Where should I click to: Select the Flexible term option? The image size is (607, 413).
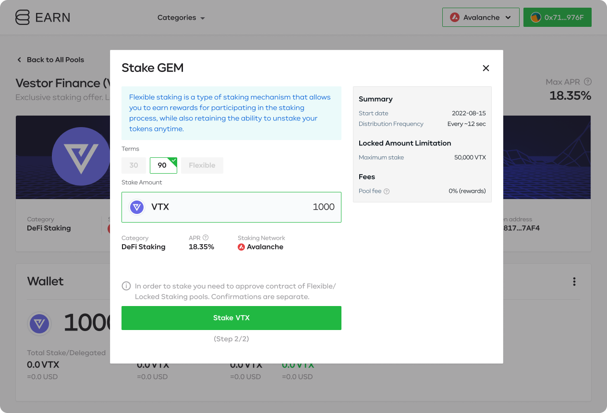[x=202, y=165]
